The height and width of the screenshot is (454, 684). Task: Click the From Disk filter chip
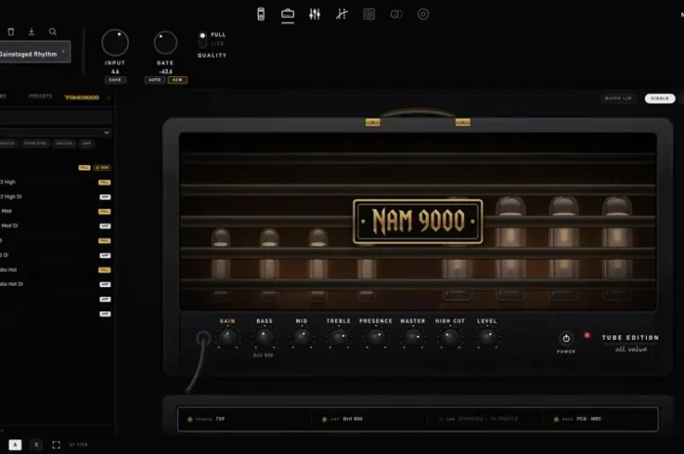tap(35, 144)
